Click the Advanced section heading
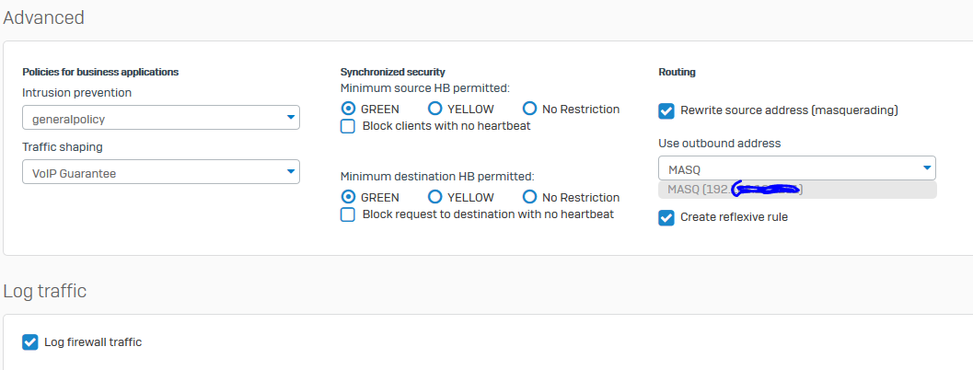The width and height of the screenshot is (973, 370). [x=44, y=17]
